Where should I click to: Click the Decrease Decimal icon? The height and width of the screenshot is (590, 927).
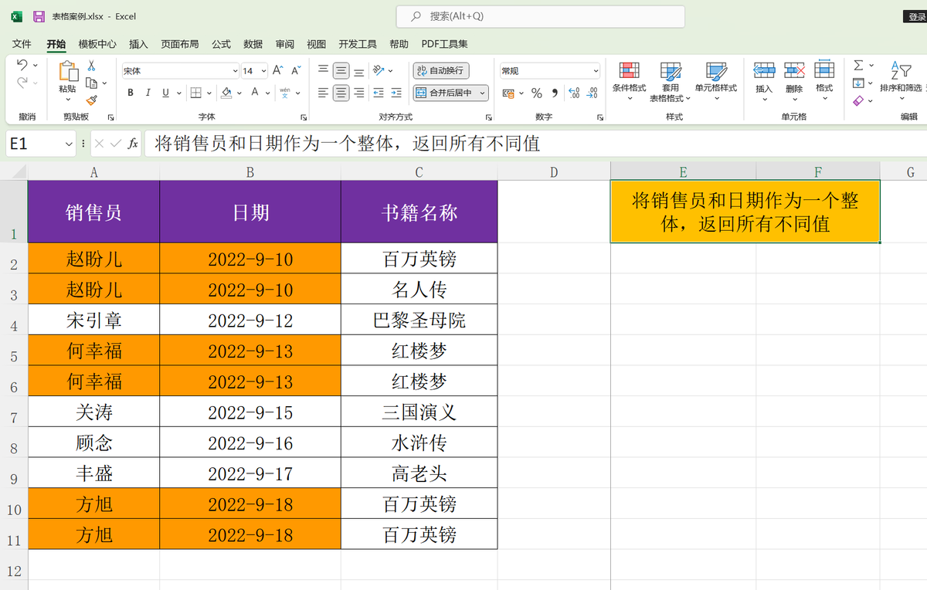tap(592, 93)
